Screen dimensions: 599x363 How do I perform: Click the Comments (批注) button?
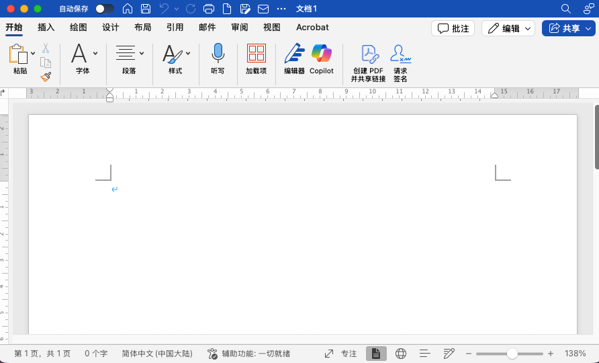pos(453,28)
